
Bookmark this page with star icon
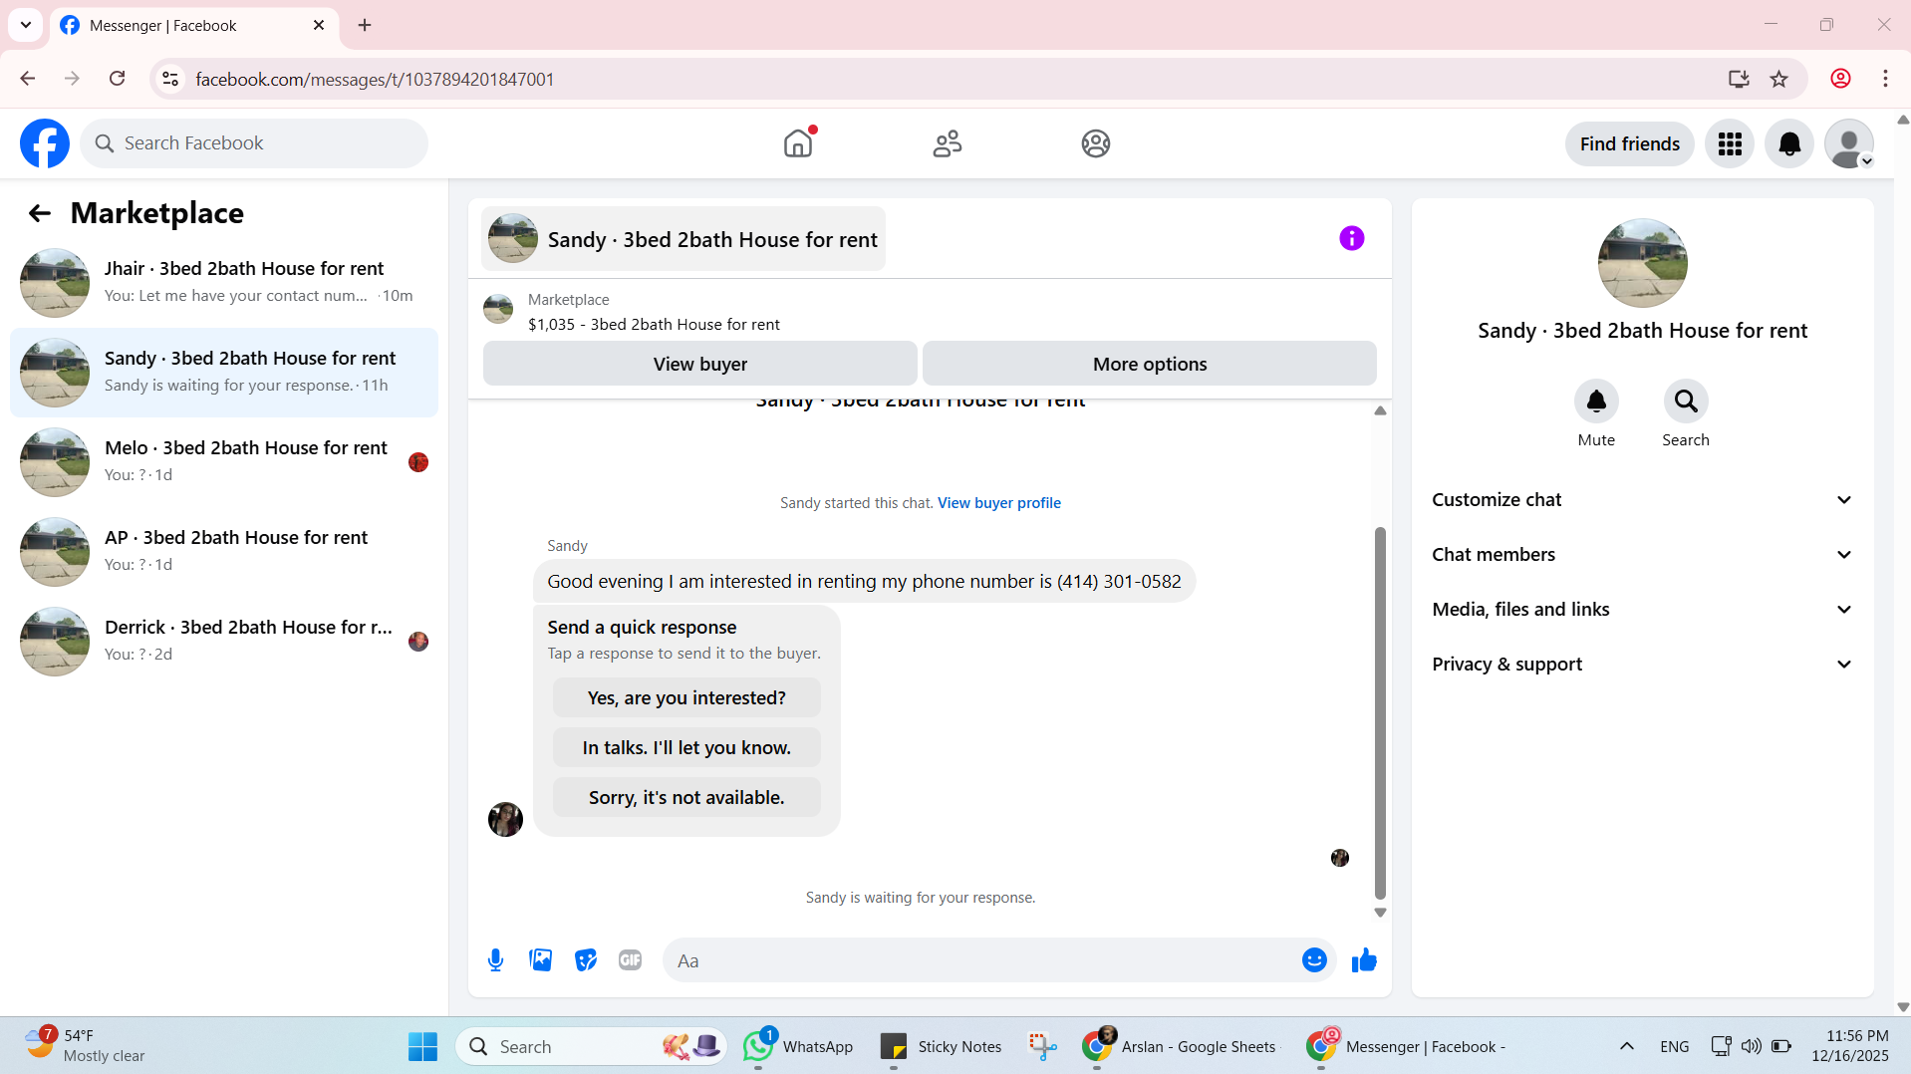[1779, 79]
